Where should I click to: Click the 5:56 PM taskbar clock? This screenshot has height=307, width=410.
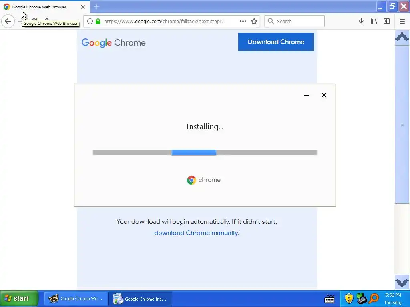(x=393, y=295)
